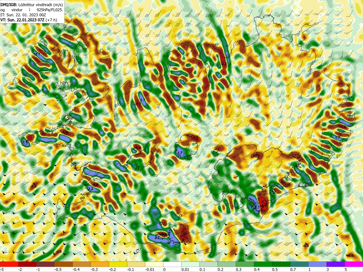
Task: Pick the light green swatch between 0.1 and 0.2
Action: point(209,264)
